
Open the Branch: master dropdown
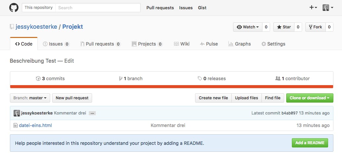pos(30,98)
